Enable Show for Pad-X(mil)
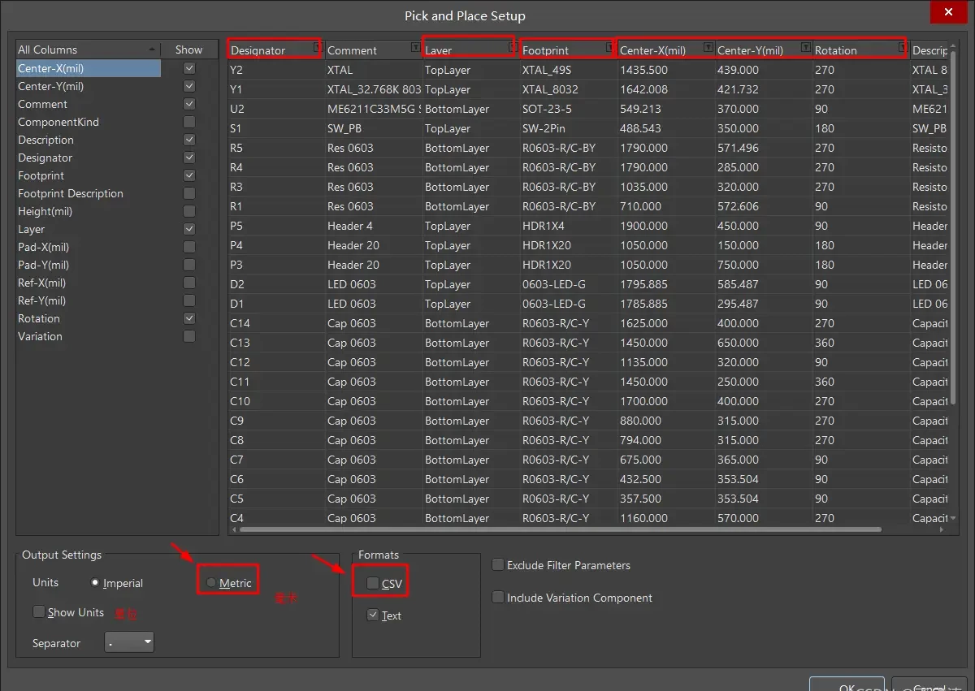This screenshot has height=691, width=975. [189, 247]
